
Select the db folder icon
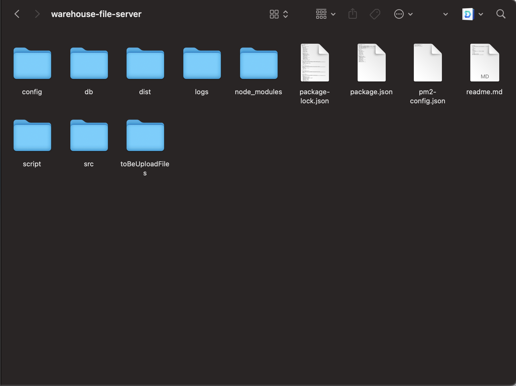89,63
